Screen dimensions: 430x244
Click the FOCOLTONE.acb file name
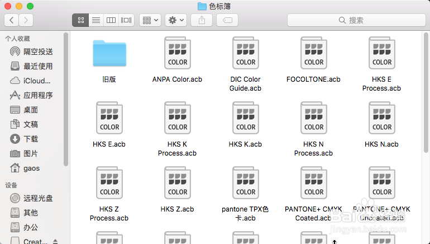coord(313,79)
